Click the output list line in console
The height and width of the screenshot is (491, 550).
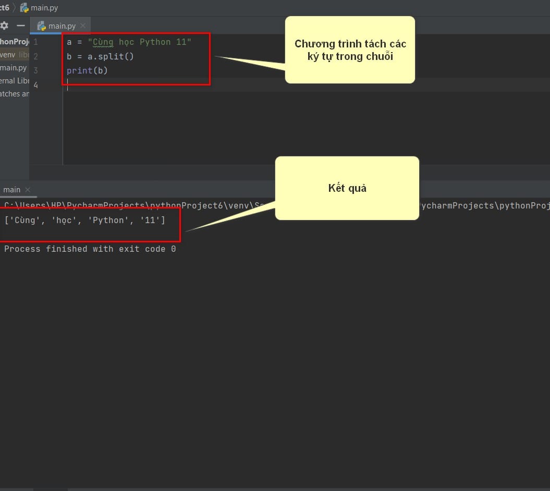[x=84, y=220]
